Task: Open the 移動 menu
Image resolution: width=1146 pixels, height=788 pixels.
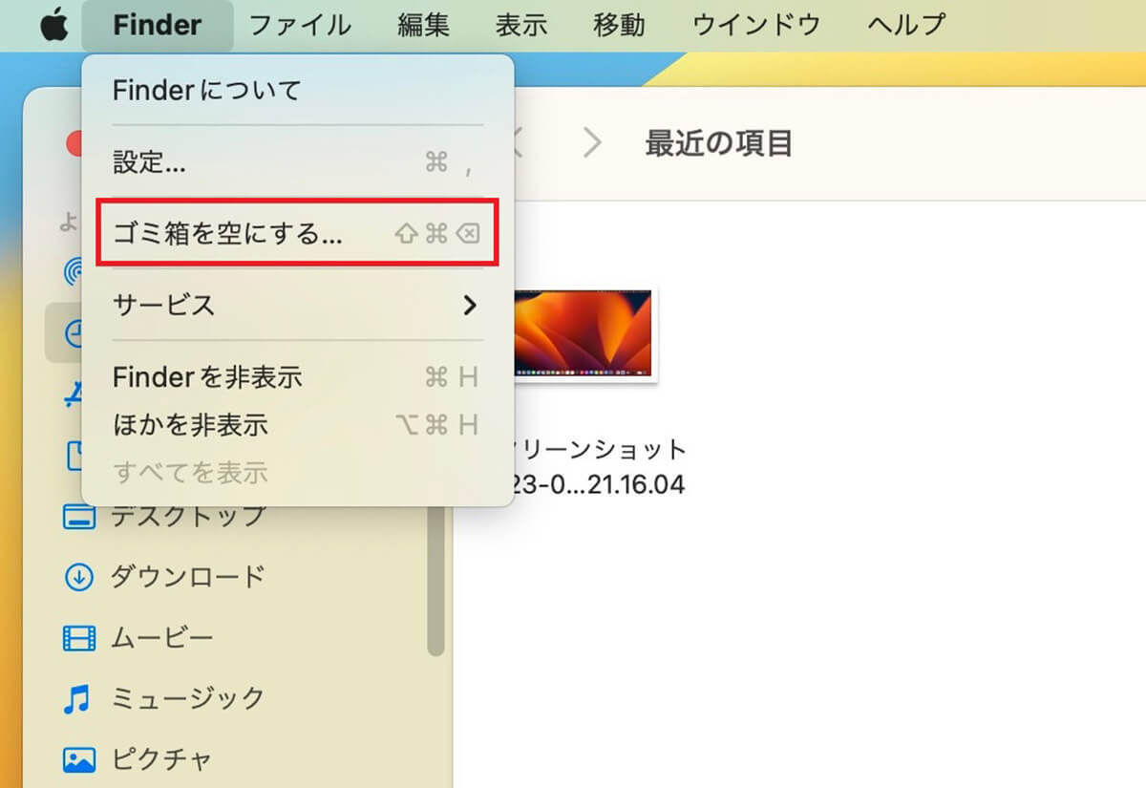Action: 619,25
